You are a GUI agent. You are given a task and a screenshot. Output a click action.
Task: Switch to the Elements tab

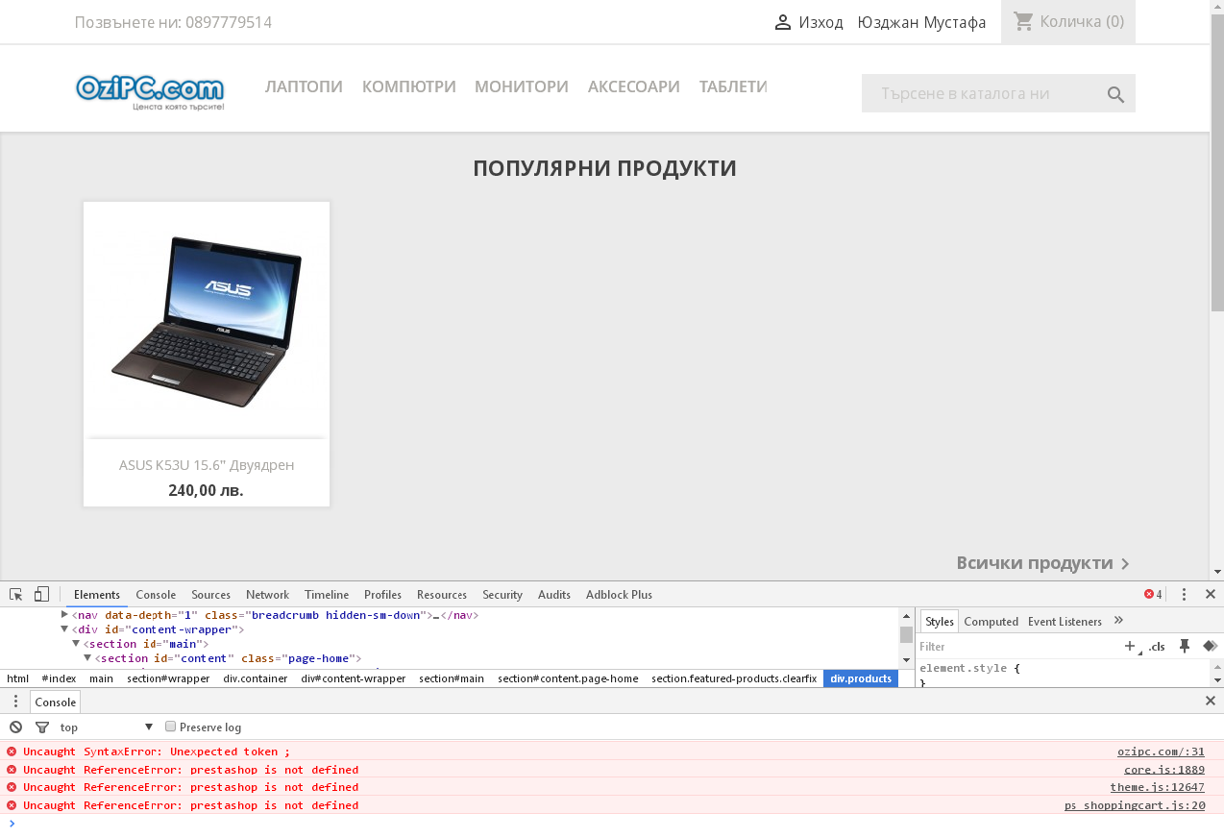(x=97, y=595)
